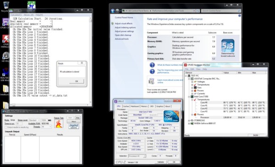Click the About button in IntelBurnTest

[74, 122]
